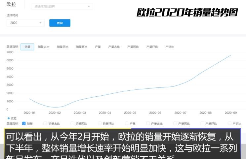Enable the 产量同比 checkbox

(175, 123)
